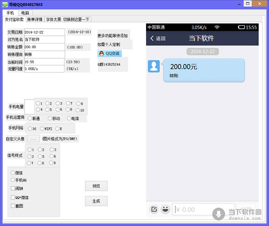
Task: Click the compose edit icon at bottom
Action: [x=154, y=209]
